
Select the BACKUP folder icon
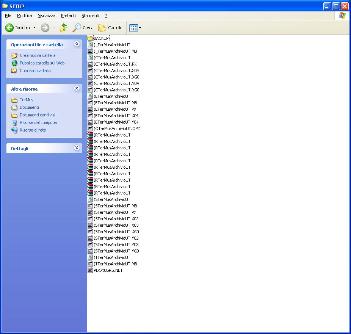point(90,38)
